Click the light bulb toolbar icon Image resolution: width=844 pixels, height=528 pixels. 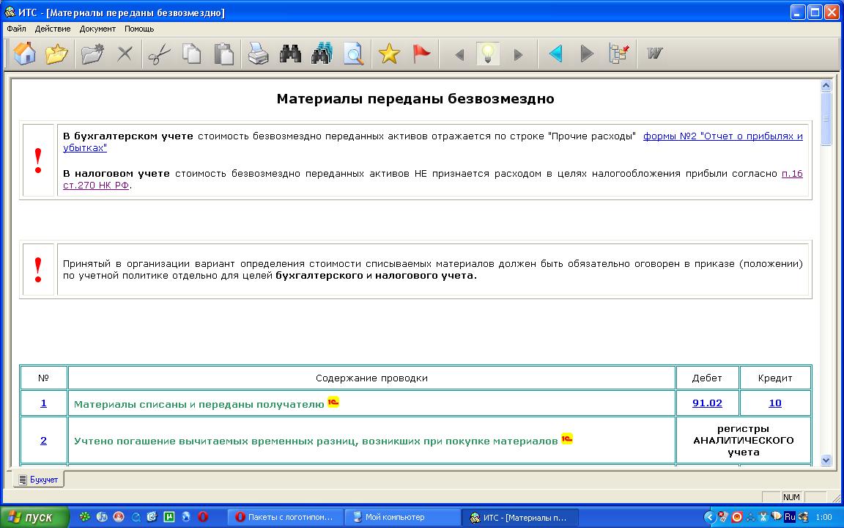point(488,54)
